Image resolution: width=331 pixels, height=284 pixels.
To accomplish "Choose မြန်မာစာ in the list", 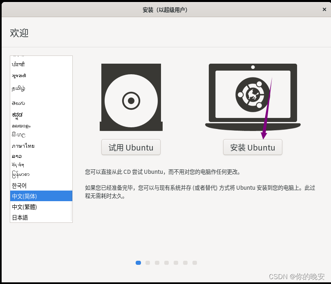I will point(41,175).
